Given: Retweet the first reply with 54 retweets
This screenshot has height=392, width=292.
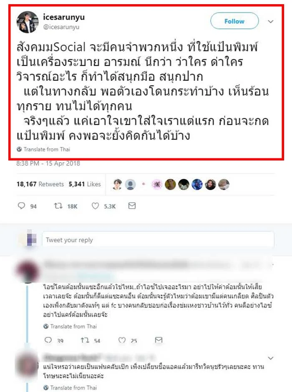Looking at the screenshot, I should pos(85,340).
